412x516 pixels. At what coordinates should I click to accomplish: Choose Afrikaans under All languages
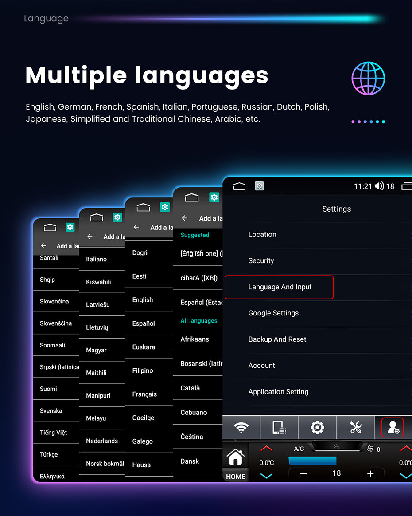[195, 339]
